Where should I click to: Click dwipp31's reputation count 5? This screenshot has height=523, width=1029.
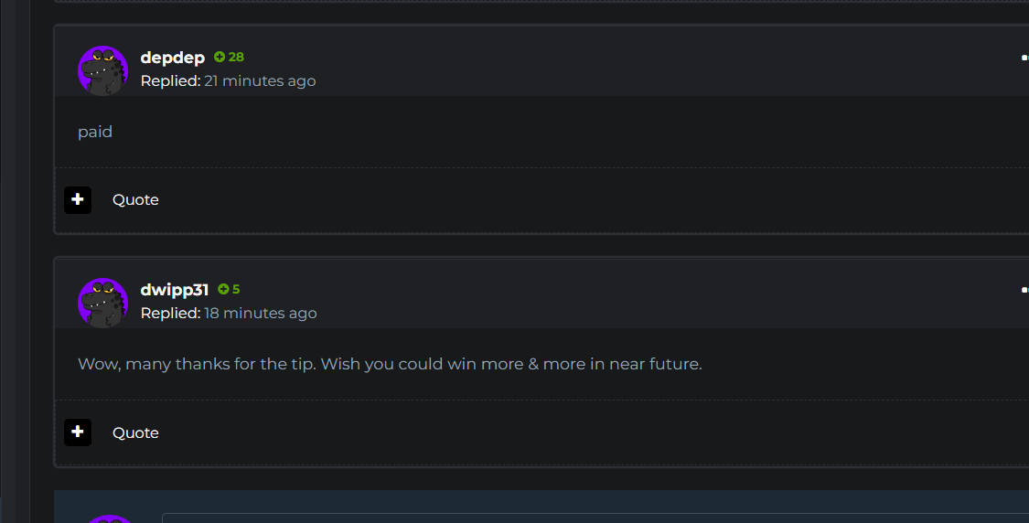pyautogui.click(x=236, y=290)
